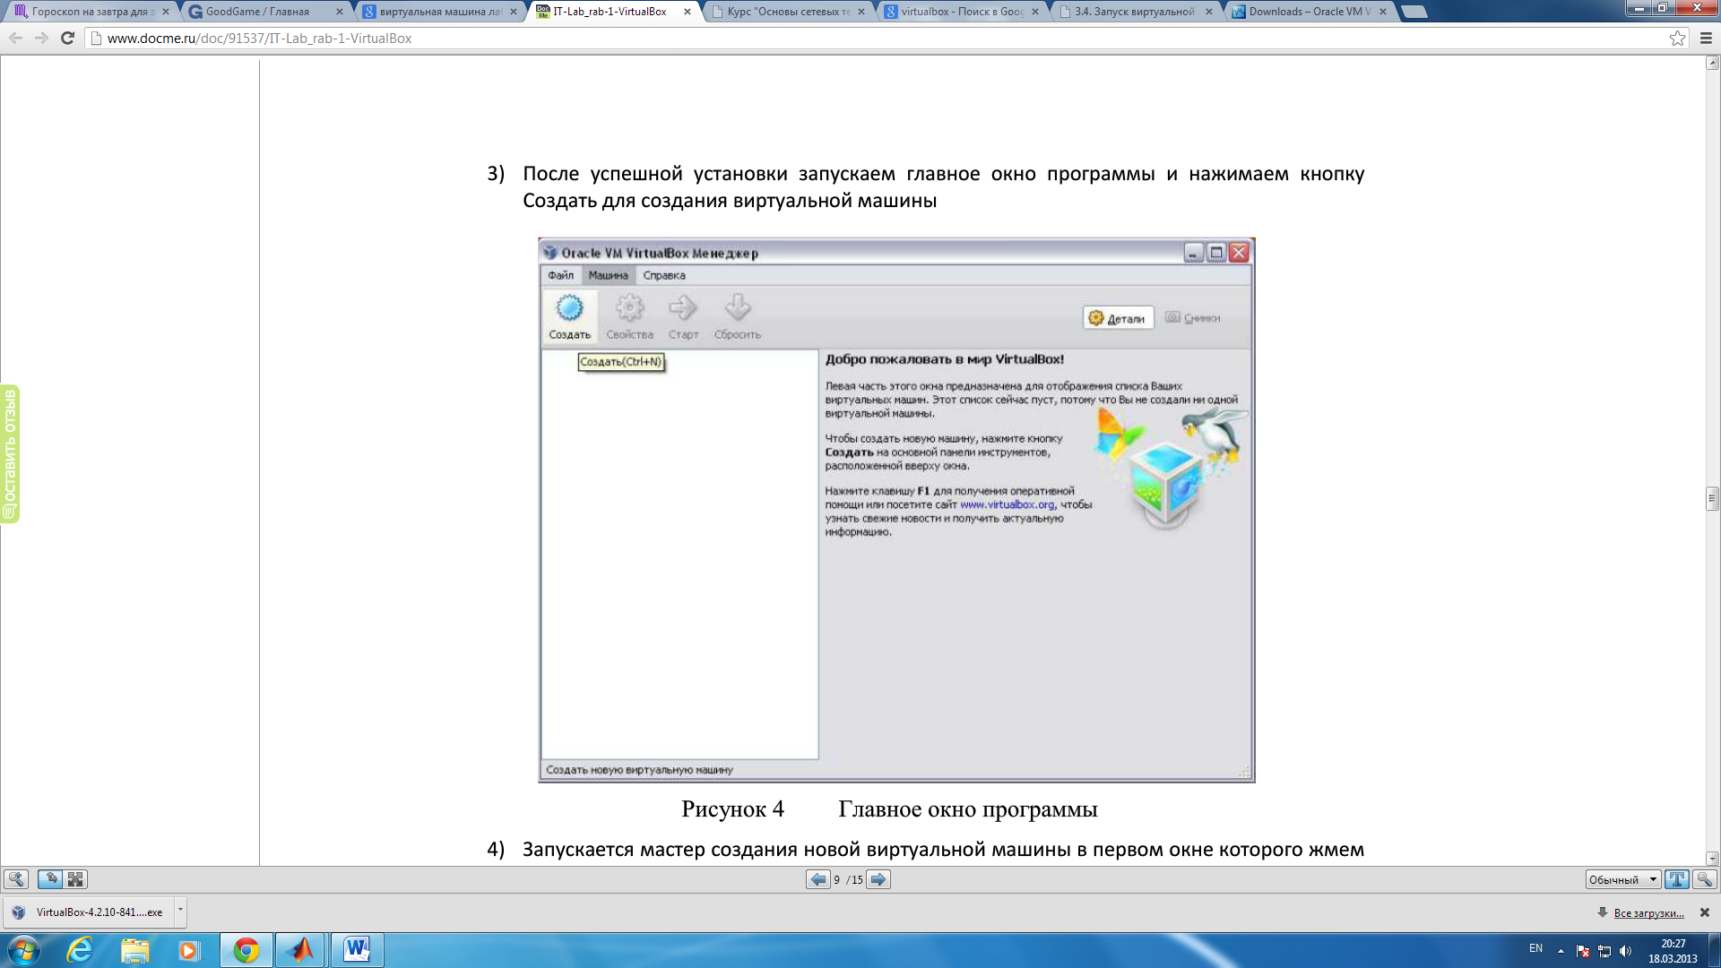Reload the docme.ru page
The width and height of the screenshot is (1721, 968).
coord(67,38)
